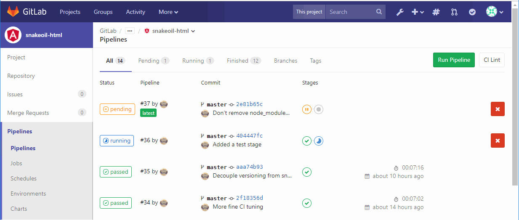Screen dimensions: 519x220
Task: Click the user avatar beside pipeline #37
Action: 164,104
